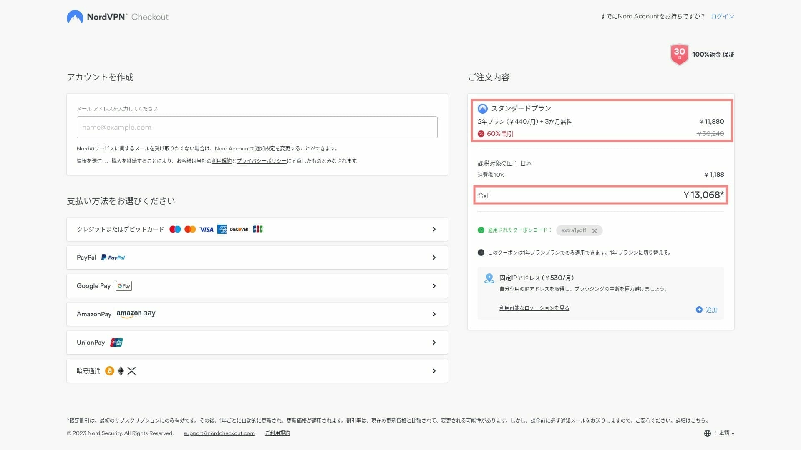Click the 消費税 10% label
This screenshot has width=801, height=450.
pyautogui.click(x=491, y=175)
